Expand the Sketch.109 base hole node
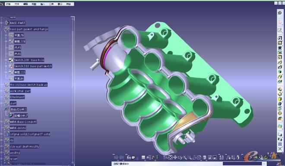This screenshot has width=285, height=166. tap(6, 60)
